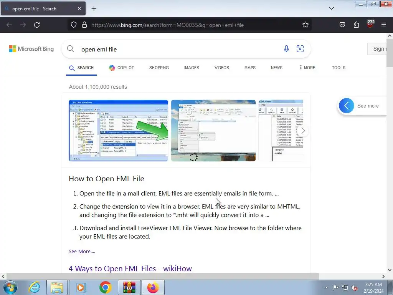Launch Internet Explorer from taskbar
Viewport: 393px width, 295px height.
click(34, 287)
